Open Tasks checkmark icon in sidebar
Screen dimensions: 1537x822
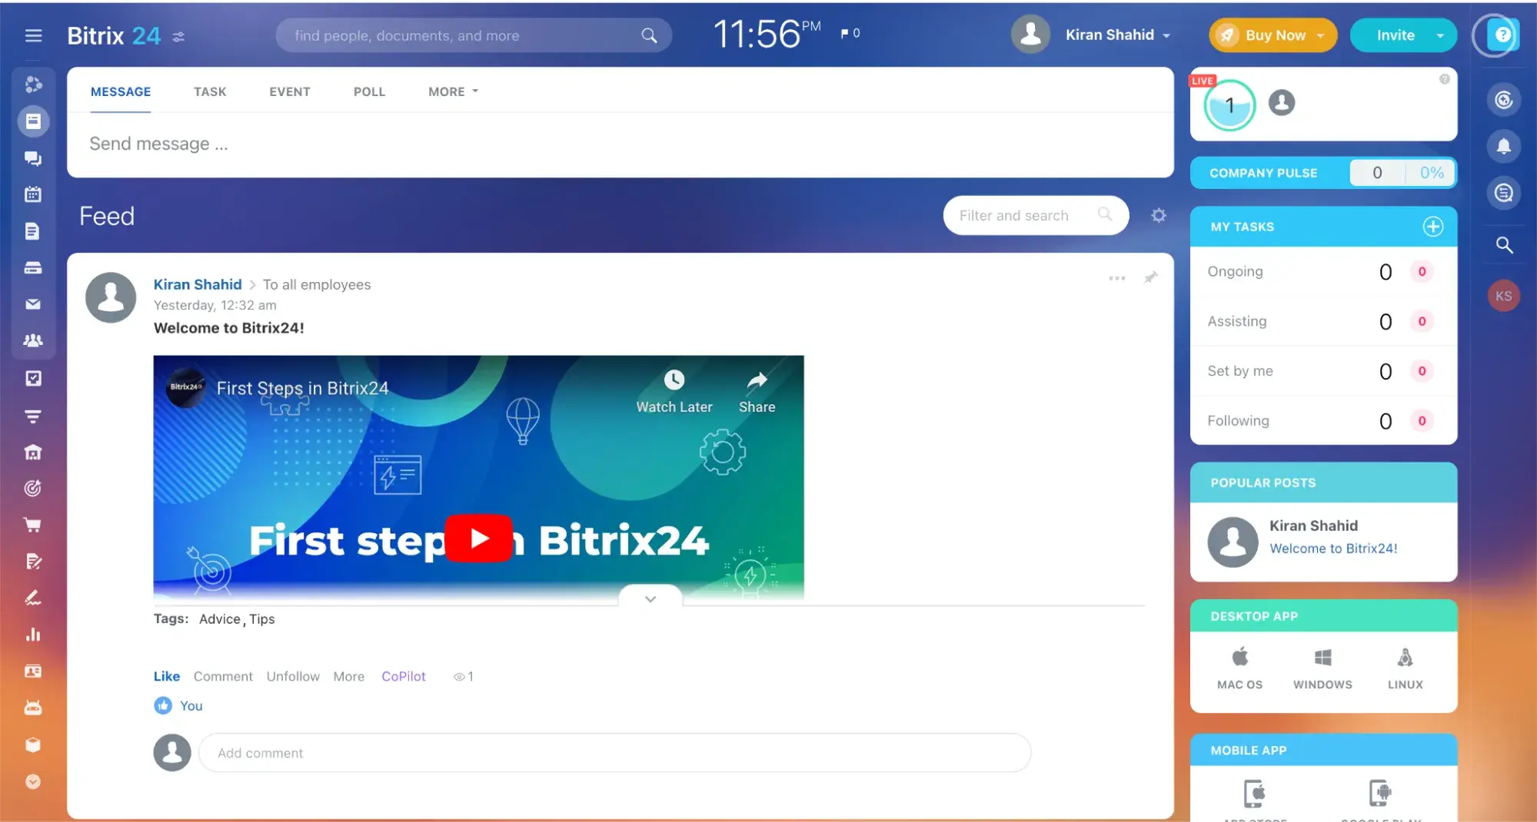click(x=33, y=378)
